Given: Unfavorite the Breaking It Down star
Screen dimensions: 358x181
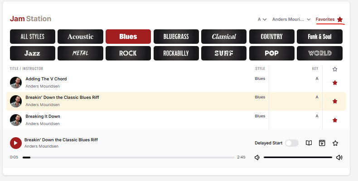Looking at the screenshot, I should pos(335,120).
